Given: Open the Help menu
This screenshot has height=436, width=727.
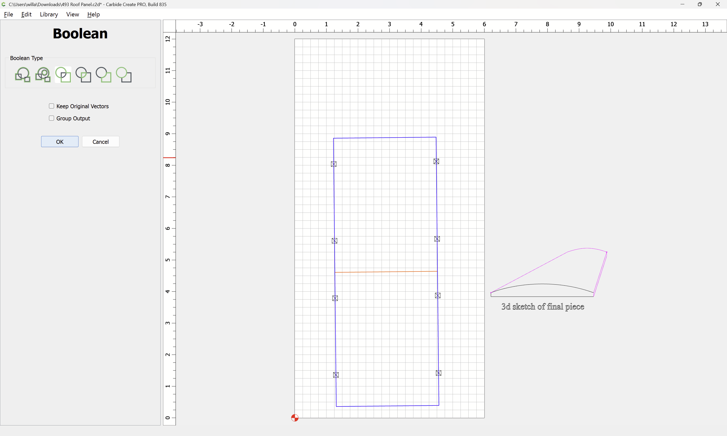Looking at the screenshot, I should point(93,14).
